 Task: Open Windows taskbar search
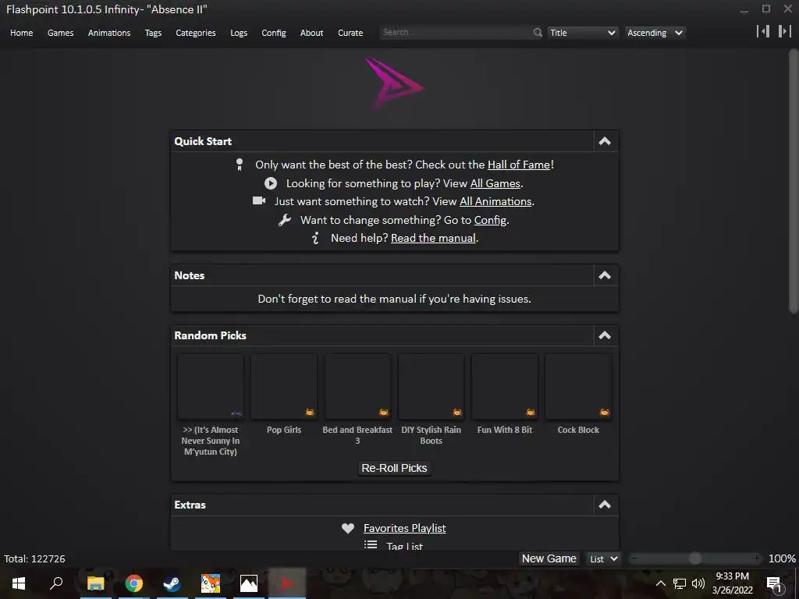coord(56,583)
